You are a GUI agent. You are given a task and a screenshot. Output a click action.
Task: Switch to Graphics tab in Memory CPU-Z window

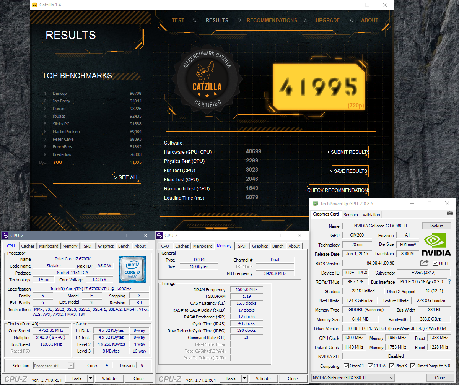click(x=260, y=246)
